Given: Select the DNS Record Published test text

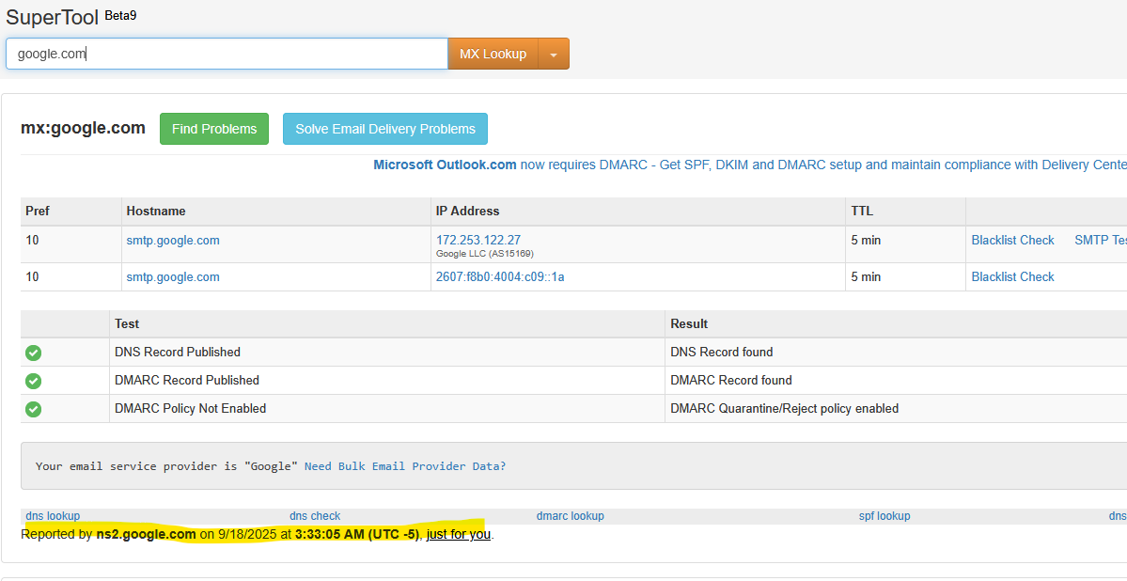Looking at the screenshot, I should pyautogui.click(x=178, y=353).
